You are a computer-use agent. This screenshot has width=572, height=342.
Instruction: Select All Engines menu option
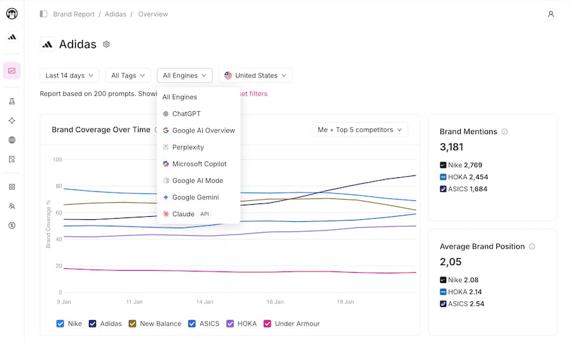[x=198, y=97]
